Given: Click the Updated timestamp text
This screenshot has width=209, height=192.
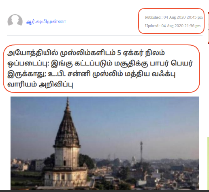Looking at the screenshot, I should 173,26.
